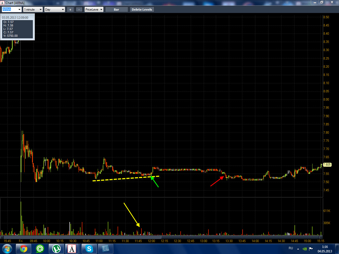Click the NVIDIA tray icon

click(x=305, y=249)
